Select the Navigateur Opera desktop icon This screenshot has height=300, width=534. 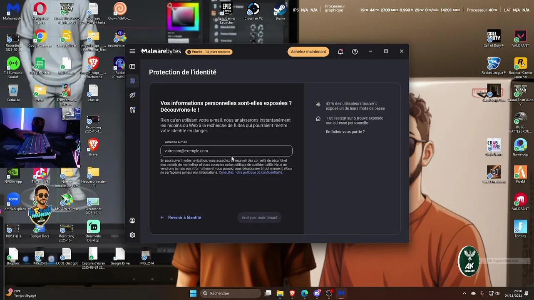(x=40, y=12)
